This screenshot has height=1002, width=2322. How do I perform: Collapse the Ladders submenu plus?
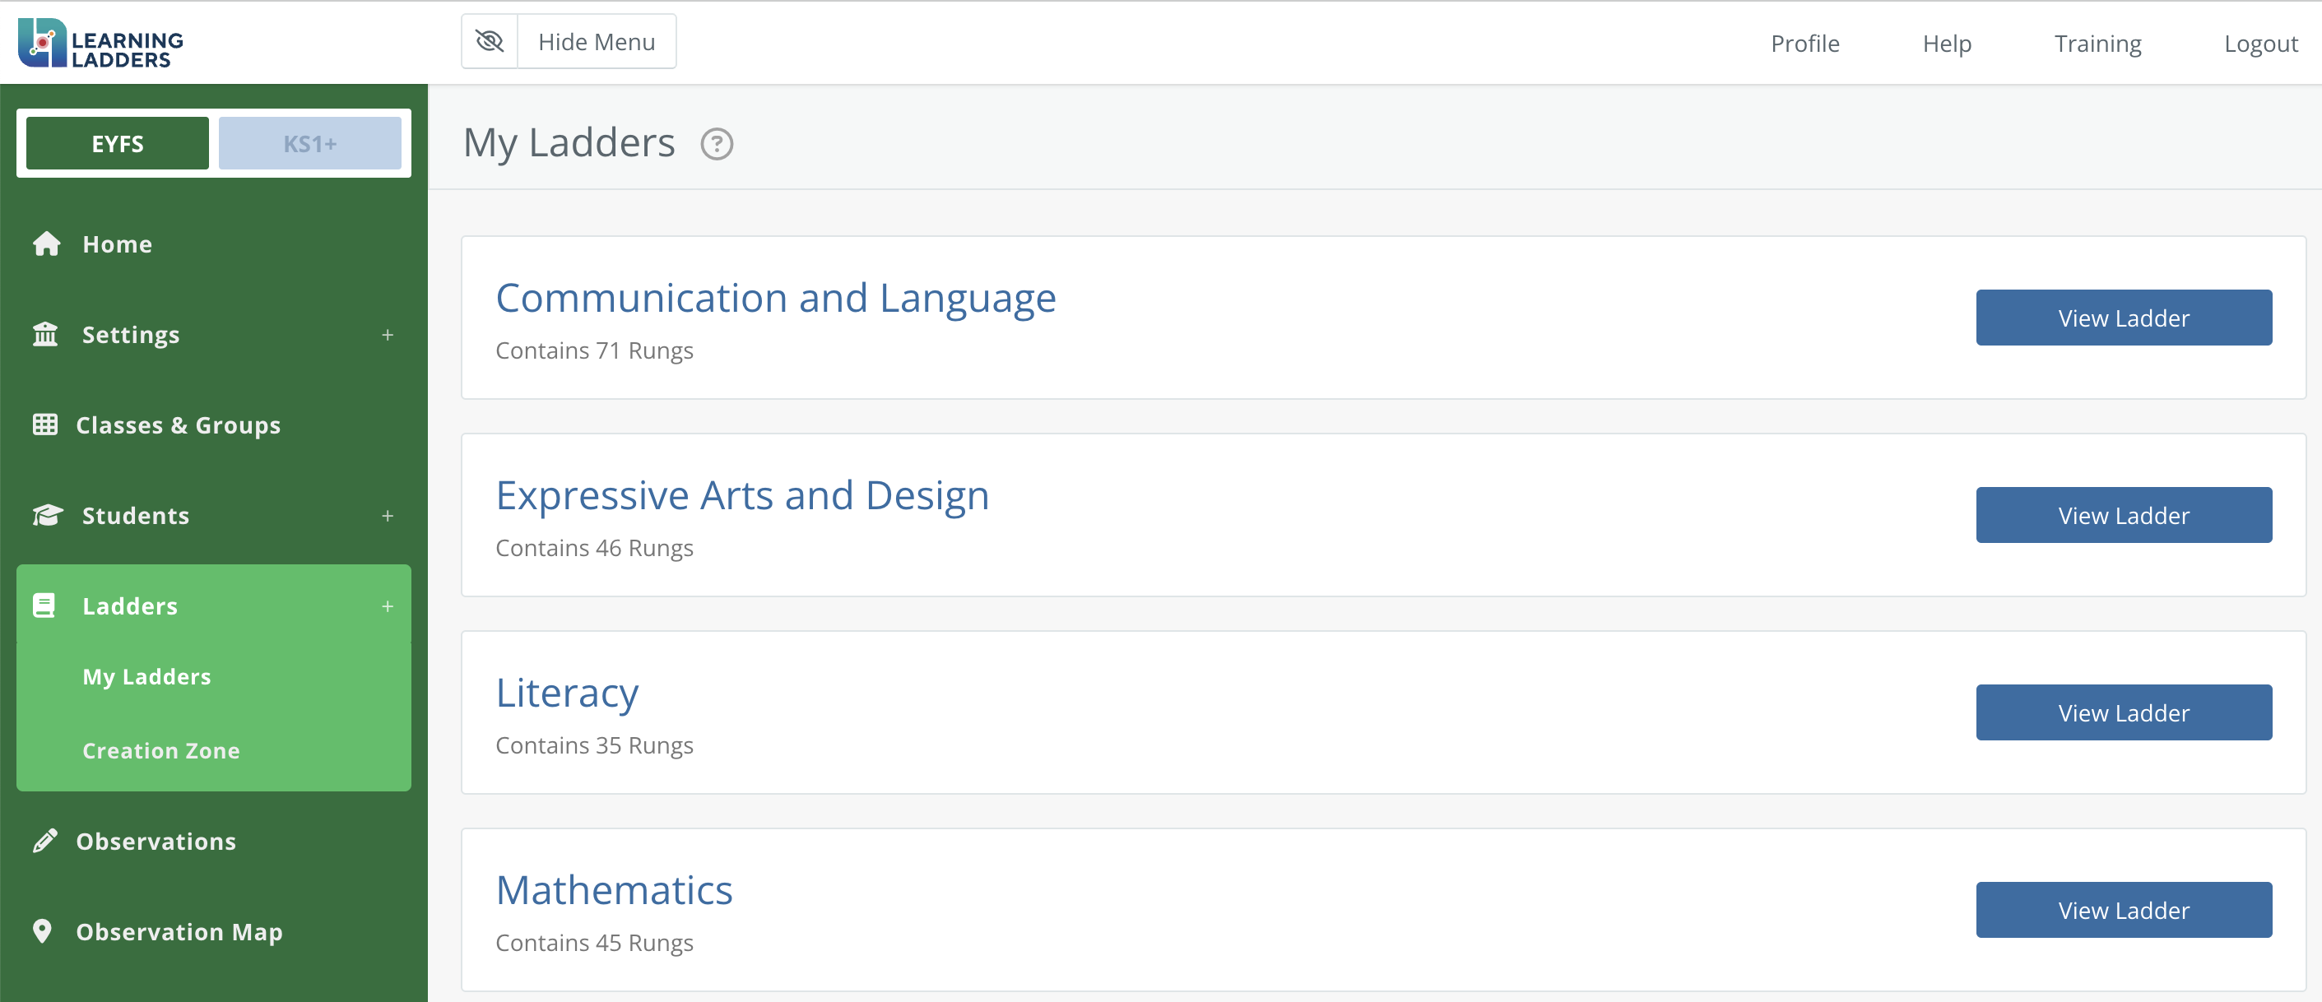coord(388,606)
